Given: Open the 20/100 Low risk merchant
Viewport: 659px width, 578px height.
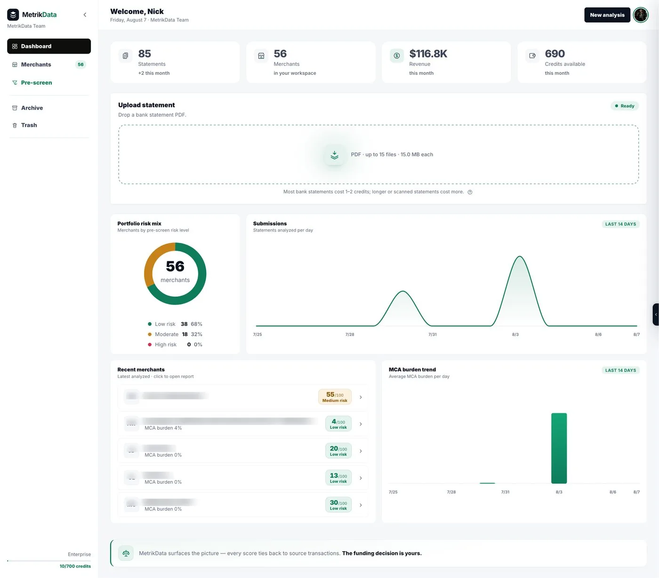Looking at the screenshot, I should coord(243,451).
